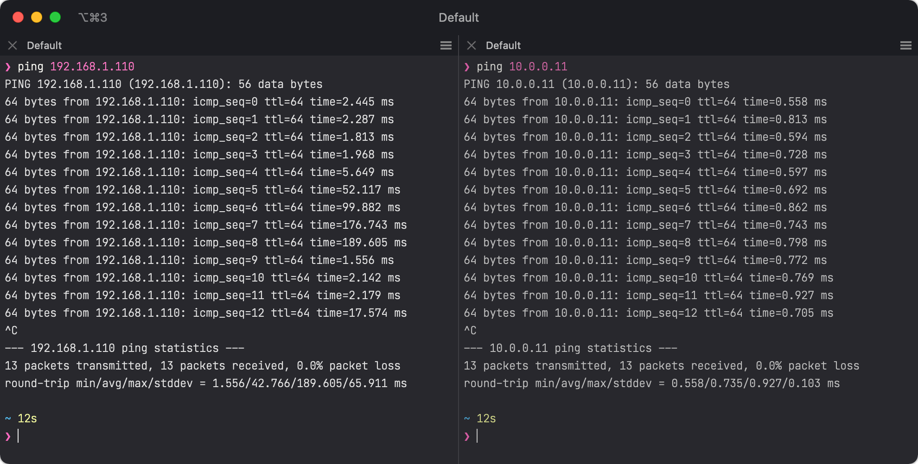Click the pink 10.0.0.11 ping address

[x=538, y=67]
